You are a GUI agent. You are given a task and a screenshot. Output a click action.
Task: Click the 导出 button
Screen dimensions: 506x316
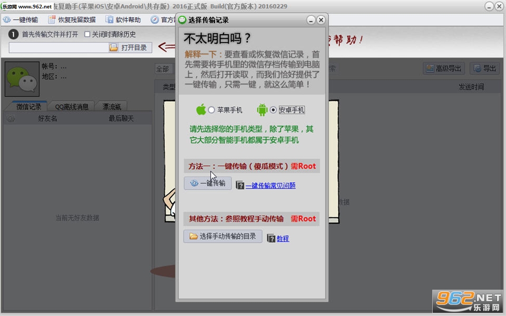coord(485,68)
